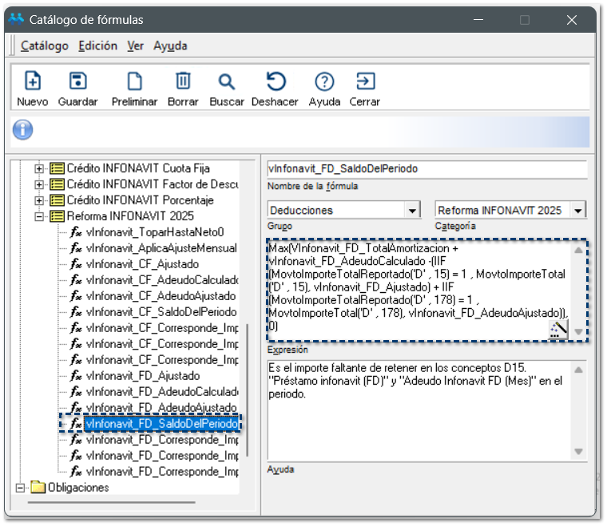
Task: Open the Edición menu
Action: click(97, 46)
